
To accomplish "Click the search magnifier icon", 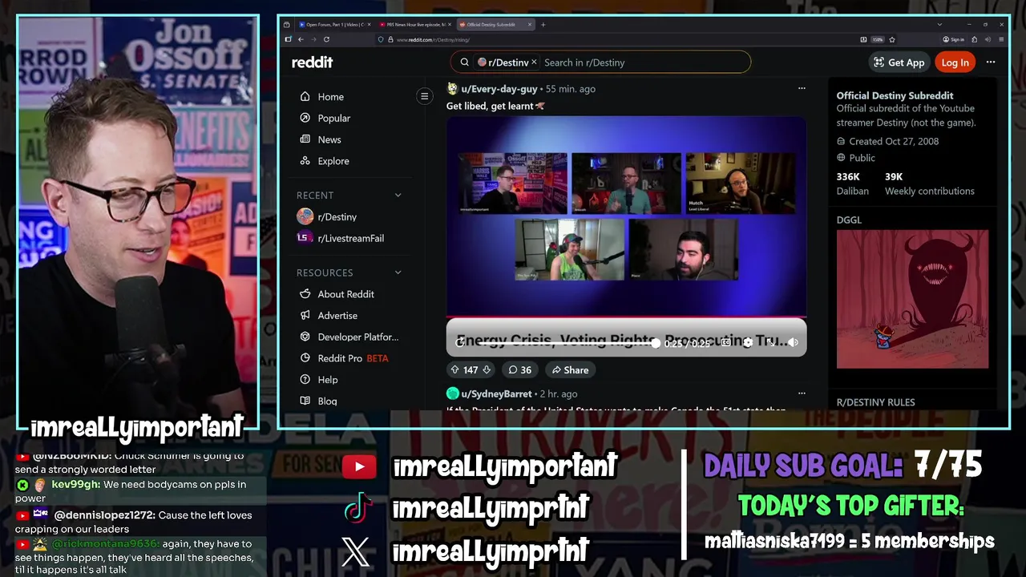I will point(464,63).
